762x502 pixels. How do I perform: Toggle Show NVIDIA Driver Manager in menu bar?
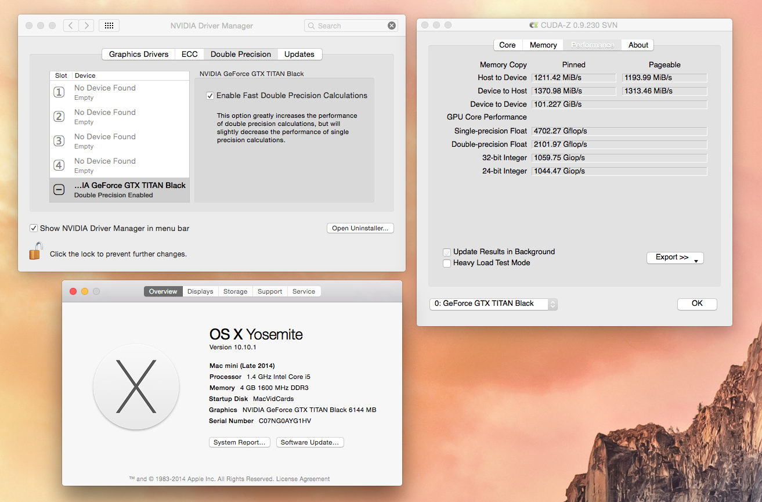tap(34, 228)
